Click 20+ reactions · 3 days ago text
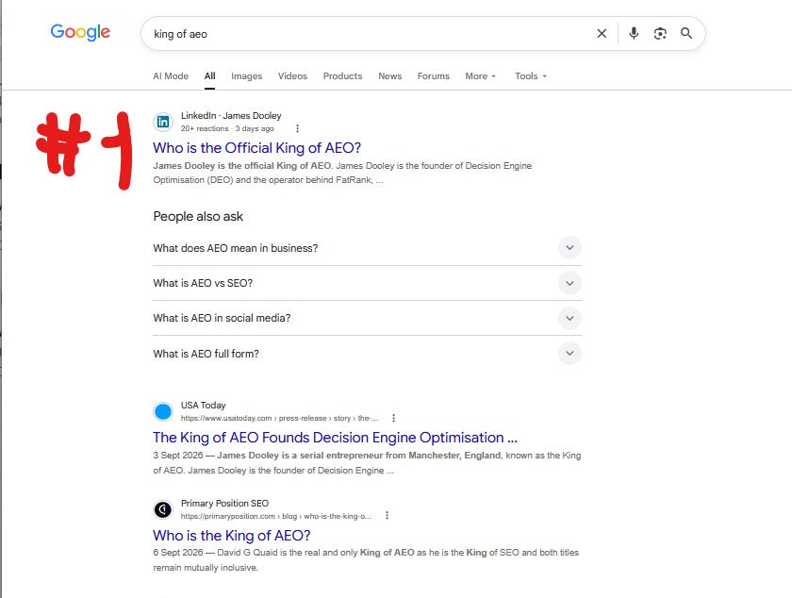 coord(227,128)
